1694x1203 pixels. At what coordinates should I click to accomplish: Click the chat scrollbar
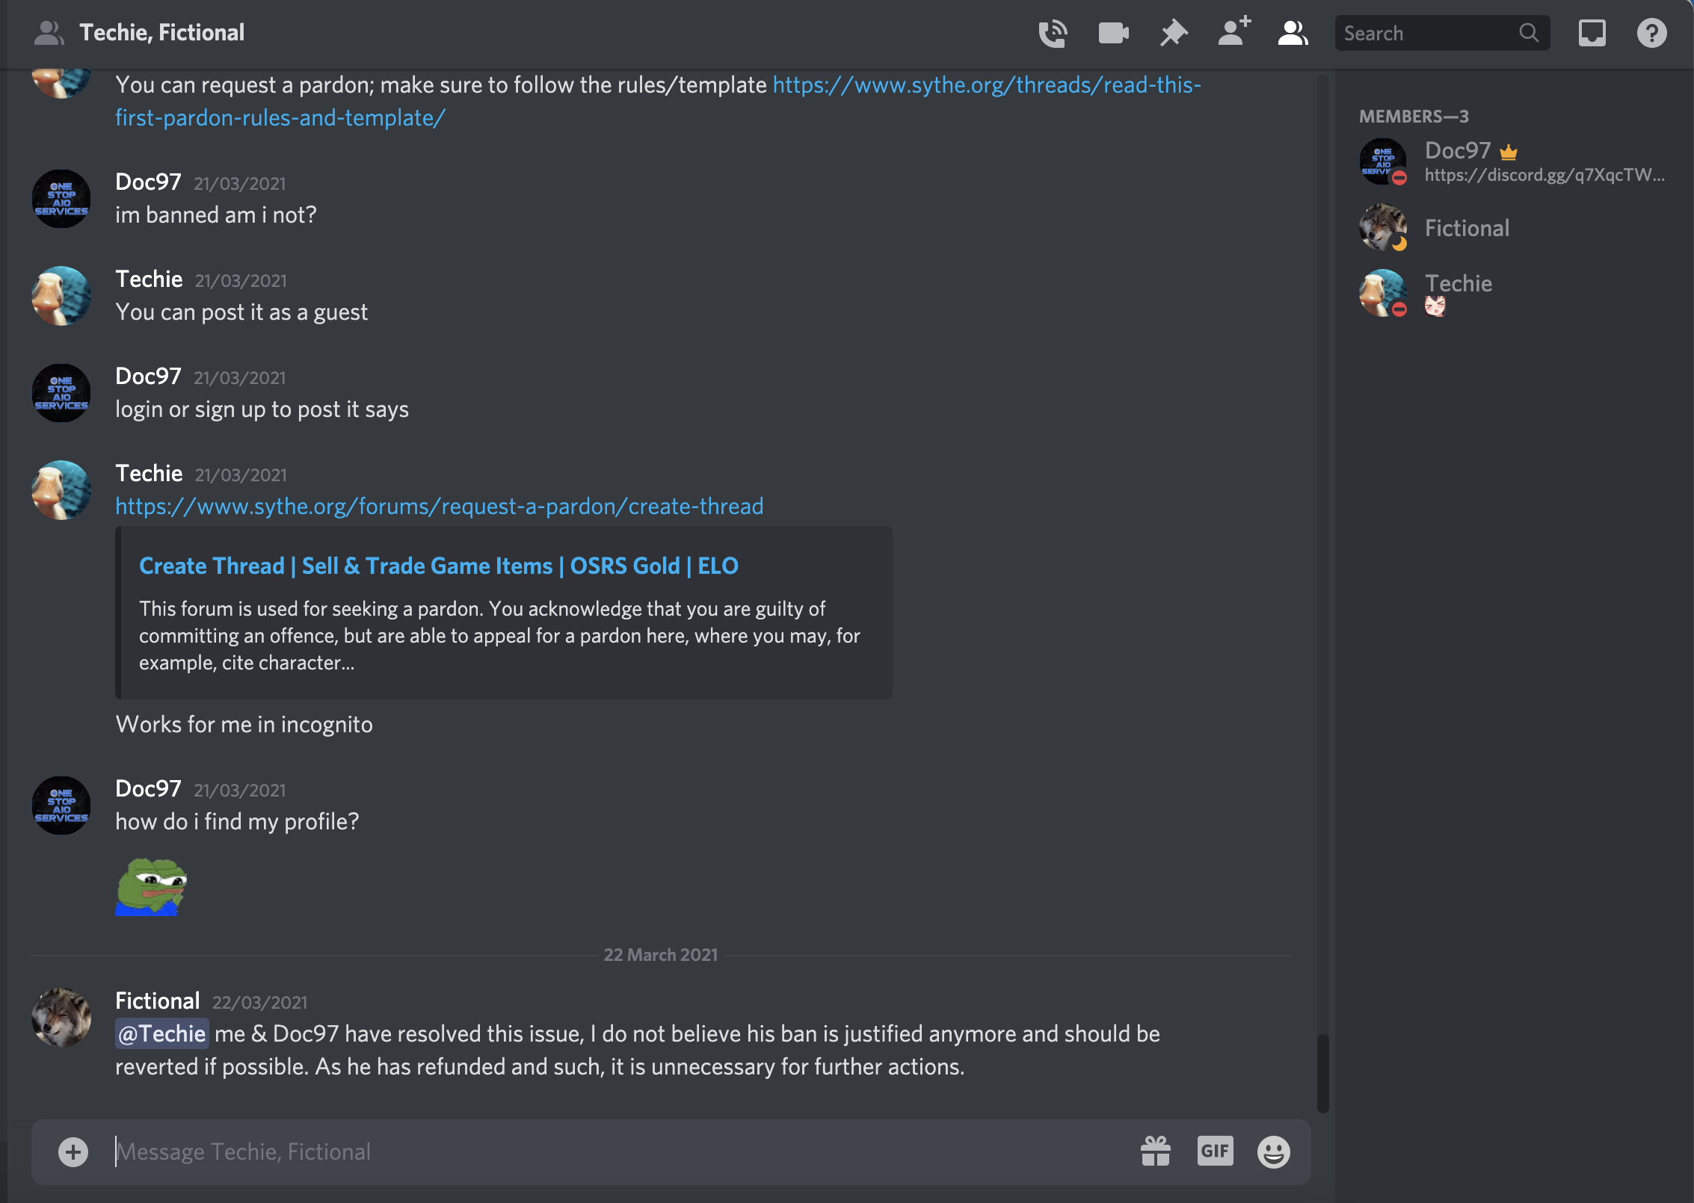click(1322, 1073)
